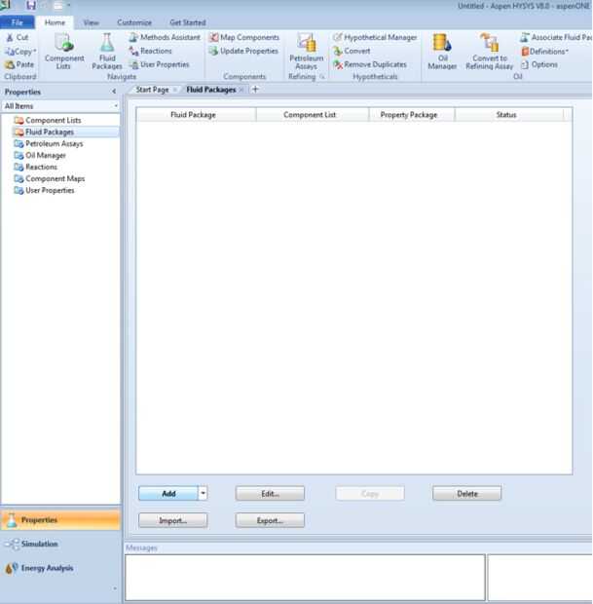Open the Energy Analysis environment

60,568
